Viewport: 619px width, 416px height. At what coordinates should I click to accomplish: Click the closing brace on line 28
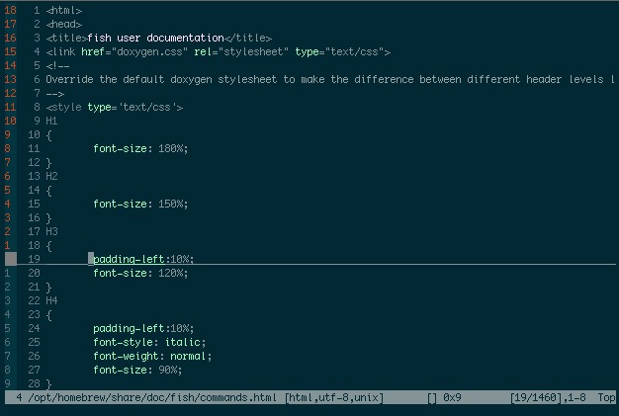tap(49, 383)
